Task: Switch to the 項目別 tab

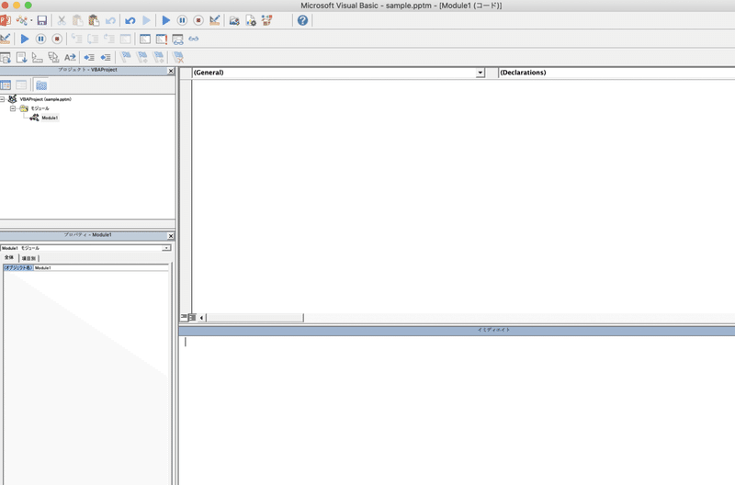Action: [28, 258]
